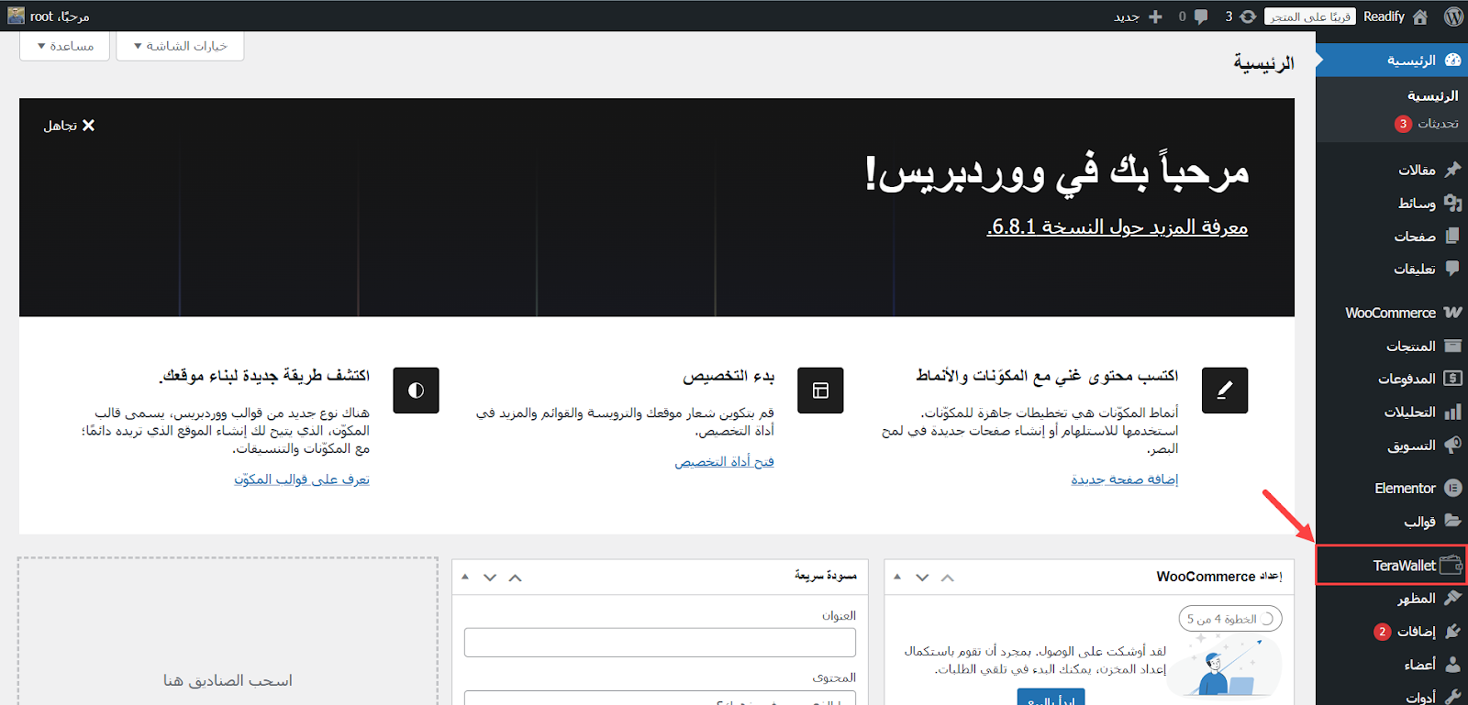Click the مرحبًا root account link
The image size is (1468, 705).
coord(50,17)
